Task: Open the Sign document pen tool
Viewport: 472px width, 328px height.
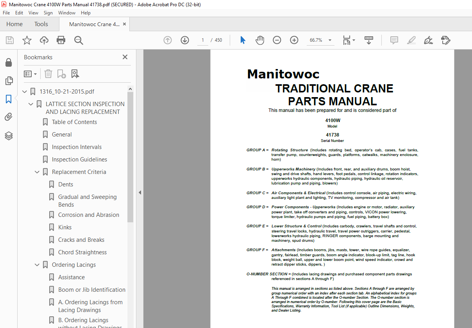Action: pos(429,40)
